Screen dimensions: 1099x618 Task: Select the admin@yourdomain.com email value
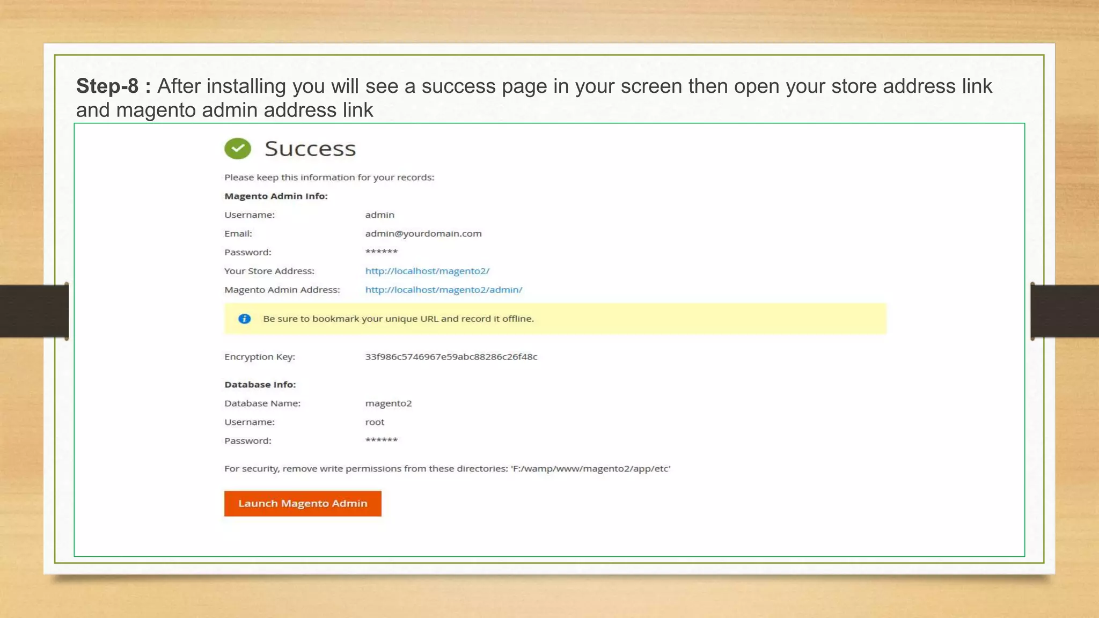(423, 233)
